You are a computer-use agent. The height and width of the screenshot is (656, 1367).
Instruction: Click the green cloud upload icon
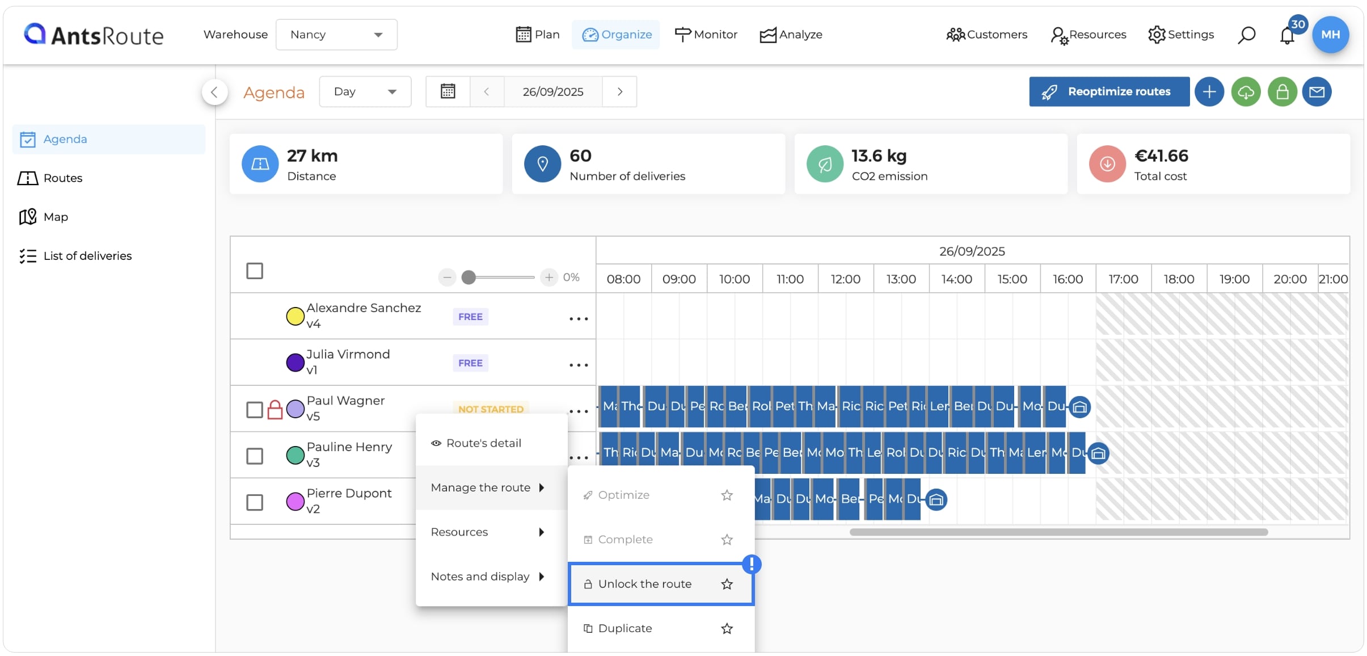click(1246, 92)
